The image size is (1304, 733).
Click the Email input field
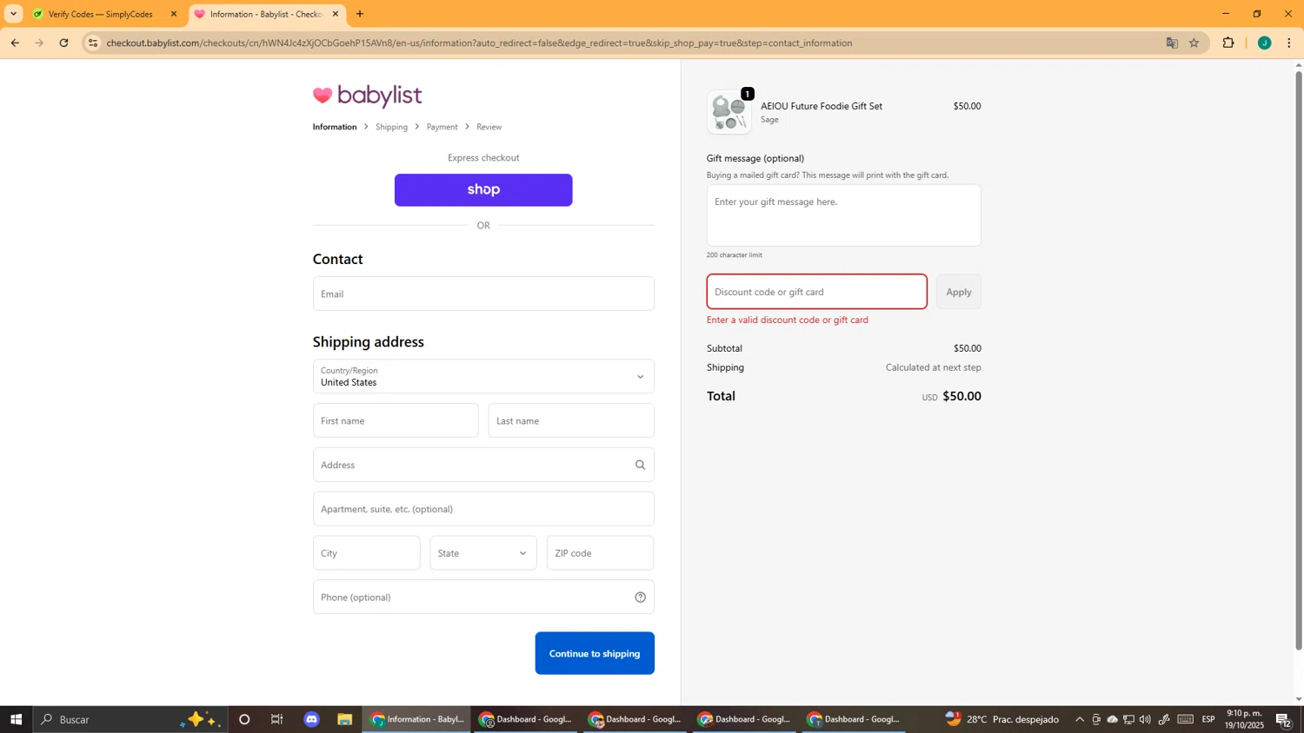[482, 294]
